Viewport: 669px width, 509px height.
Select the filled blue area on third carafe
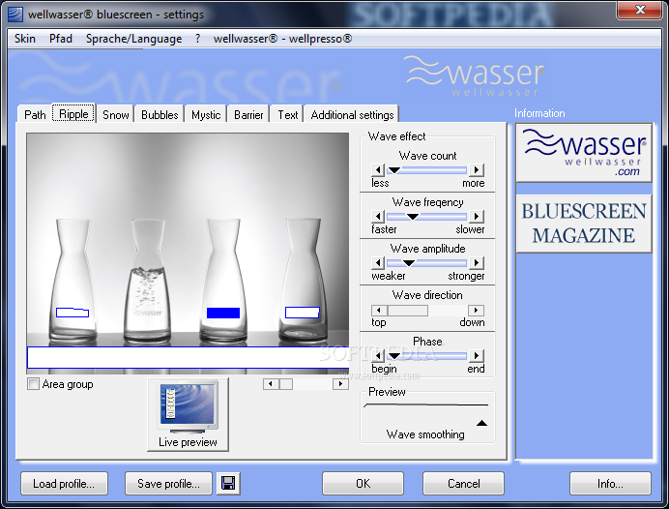[223, 313]
